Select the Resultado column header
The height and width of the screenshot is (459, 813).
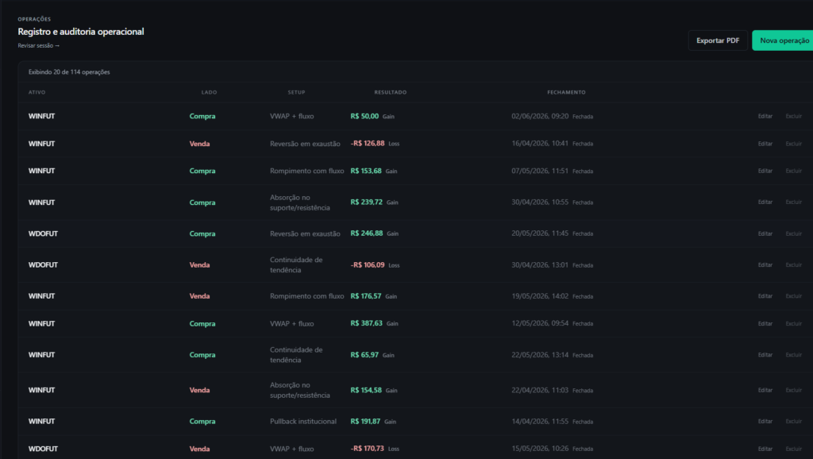pos(391,92)
